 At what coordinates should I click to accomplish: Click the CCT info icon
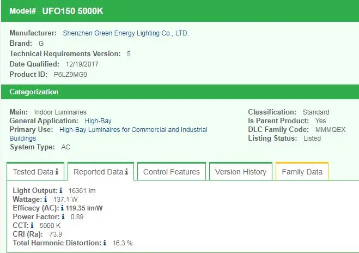tap(32, 225)
